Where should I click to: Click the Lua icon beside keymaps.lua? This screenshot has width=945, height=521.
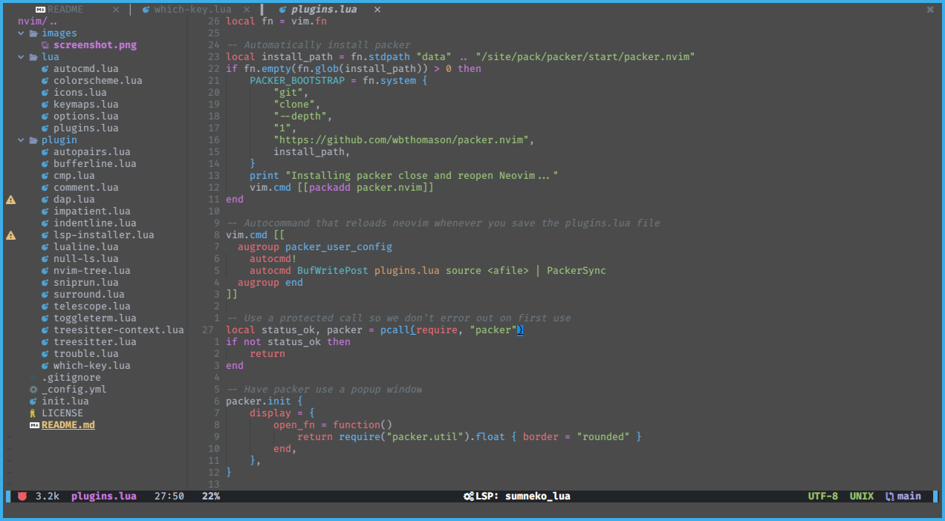click(x=45, y=105)
